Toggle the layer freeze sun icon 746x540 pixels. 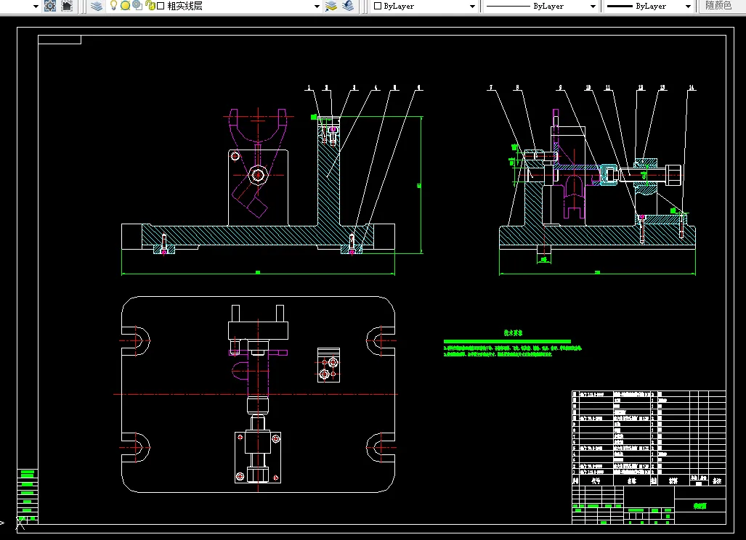pos(125,6)
